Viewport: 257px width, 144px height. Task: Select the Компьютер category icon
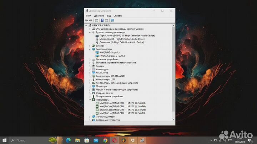(x=94, y=73)
